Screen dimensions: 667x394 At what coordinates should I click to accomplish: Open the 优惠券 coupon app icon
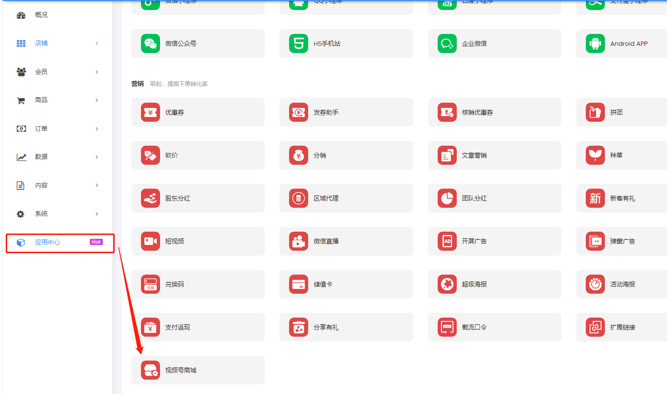point(151,112)
